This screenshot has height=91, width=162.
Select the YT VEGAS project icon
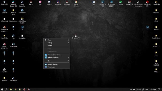click(x=147, y=28)
